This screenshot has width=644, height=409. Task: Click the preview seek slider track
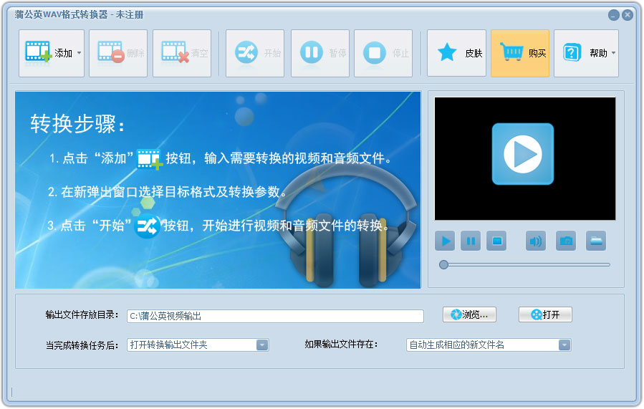coord(526,264)
